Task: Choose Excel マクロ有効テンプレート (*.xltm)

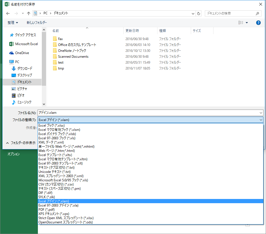Action: click(150, 159)
